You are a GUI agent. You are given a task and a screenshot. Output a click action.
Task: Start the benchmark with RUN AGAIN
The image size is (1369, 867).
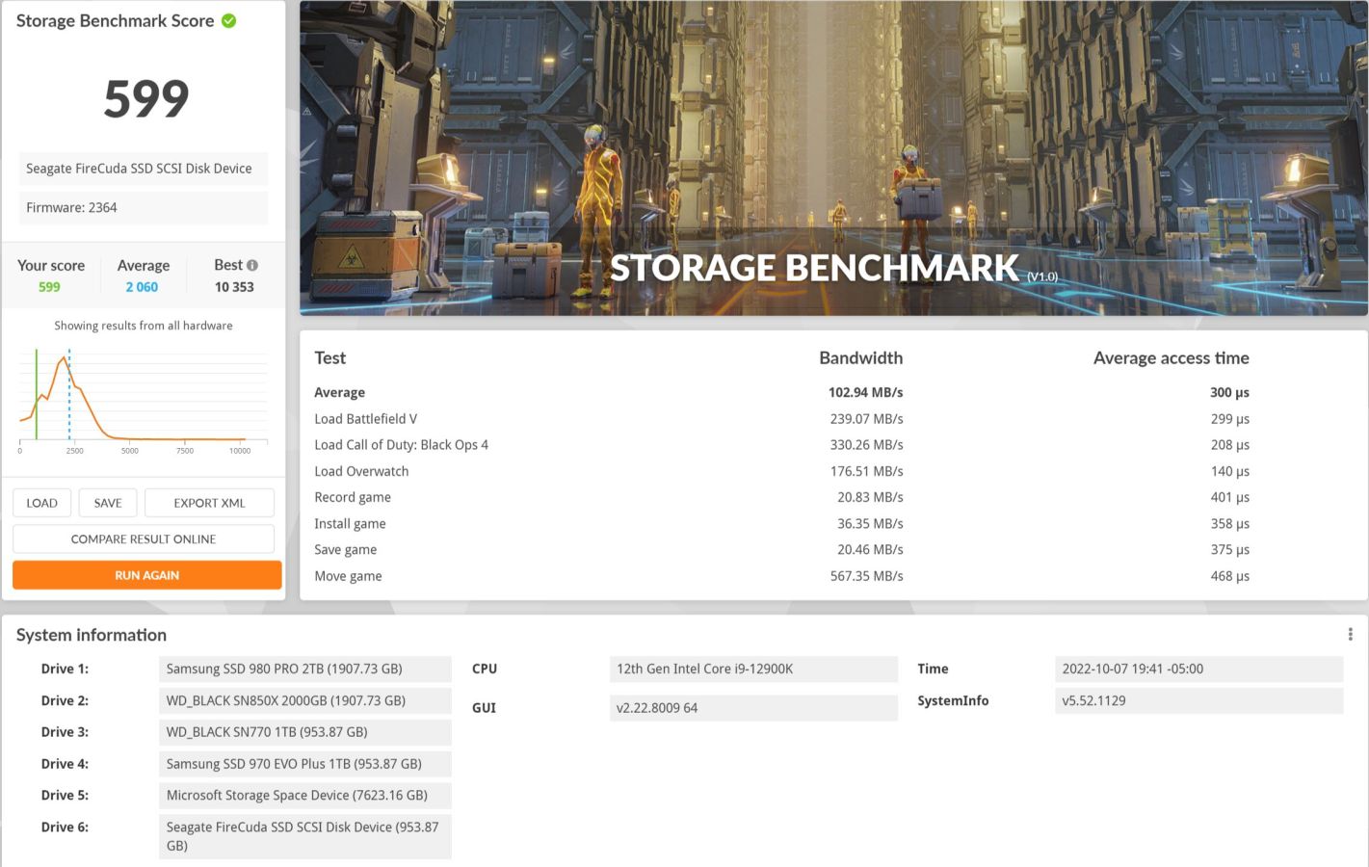click(147, 575)
